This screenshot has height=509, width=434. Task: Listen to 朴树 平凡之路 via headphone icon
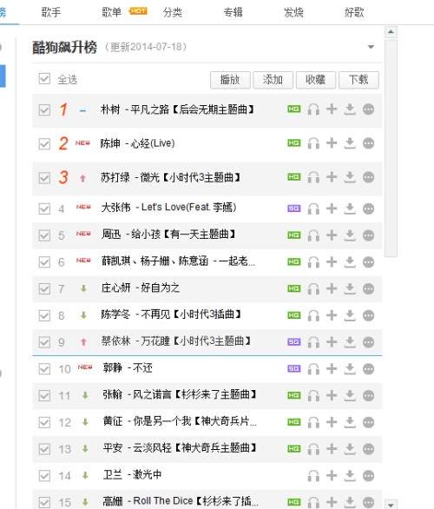point(313,109)
